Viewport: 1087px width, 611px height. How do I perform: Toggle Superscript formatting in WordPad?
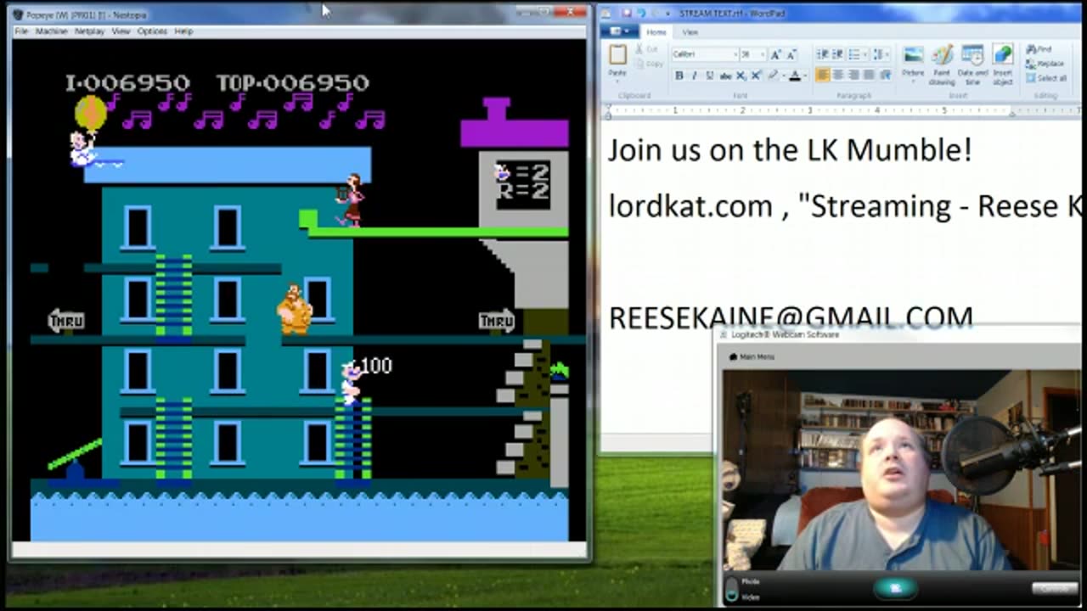pos(756,76)
